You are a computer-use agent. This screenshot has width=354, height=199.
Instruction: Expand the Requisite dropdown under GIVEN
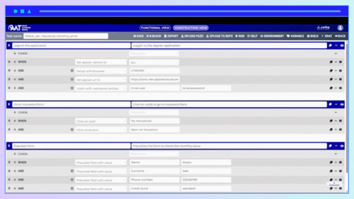[155, 53]
